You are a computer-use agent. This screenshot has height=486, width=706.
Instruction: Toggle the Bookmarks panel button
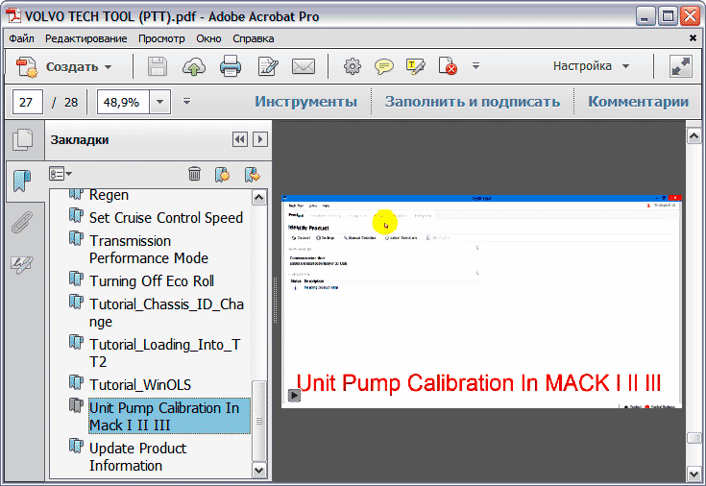click(x=21, y=181)
